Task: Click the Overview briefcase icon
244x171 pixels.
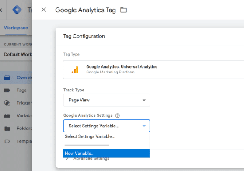Action: (7, 77)
